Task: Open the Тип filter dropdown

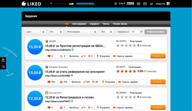Action: [56, 32]
